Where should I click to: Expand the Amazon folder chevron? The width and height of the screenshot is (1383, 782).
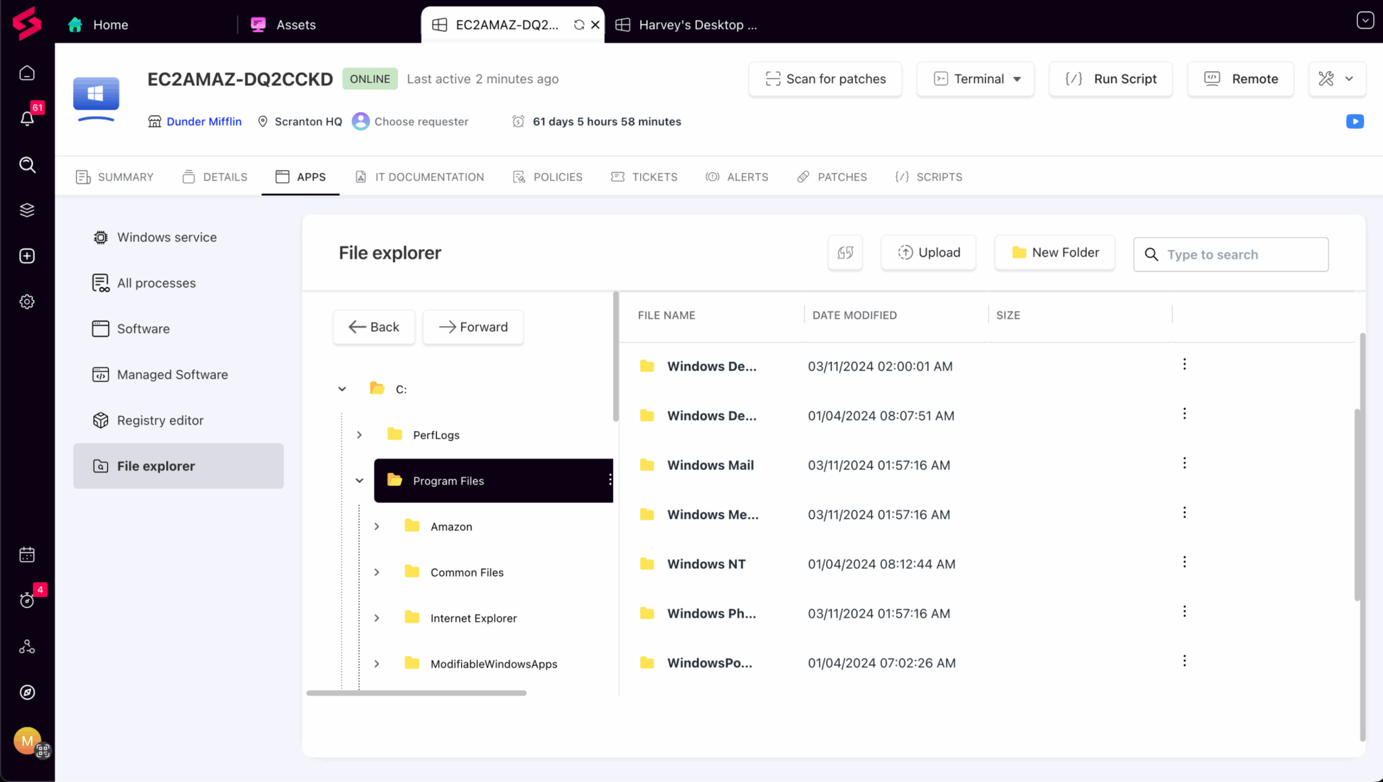[x=377, y=527]
